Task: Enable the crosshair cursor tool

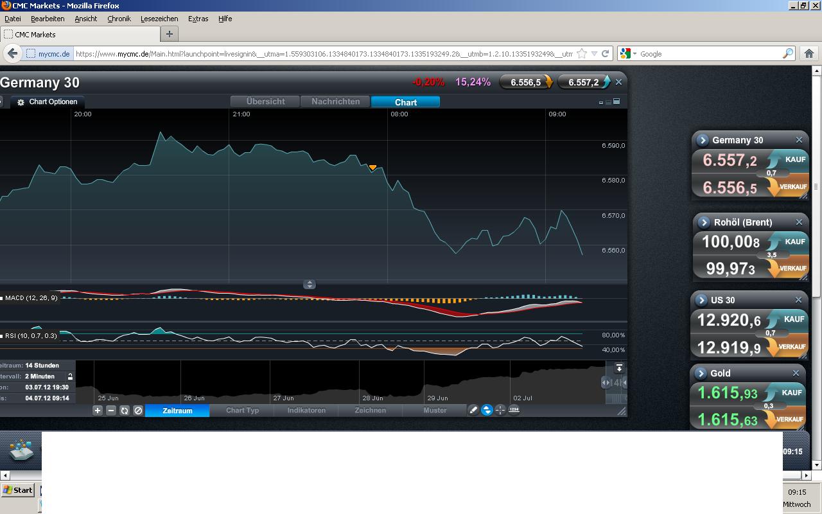Action: click(x=500, y=410)
